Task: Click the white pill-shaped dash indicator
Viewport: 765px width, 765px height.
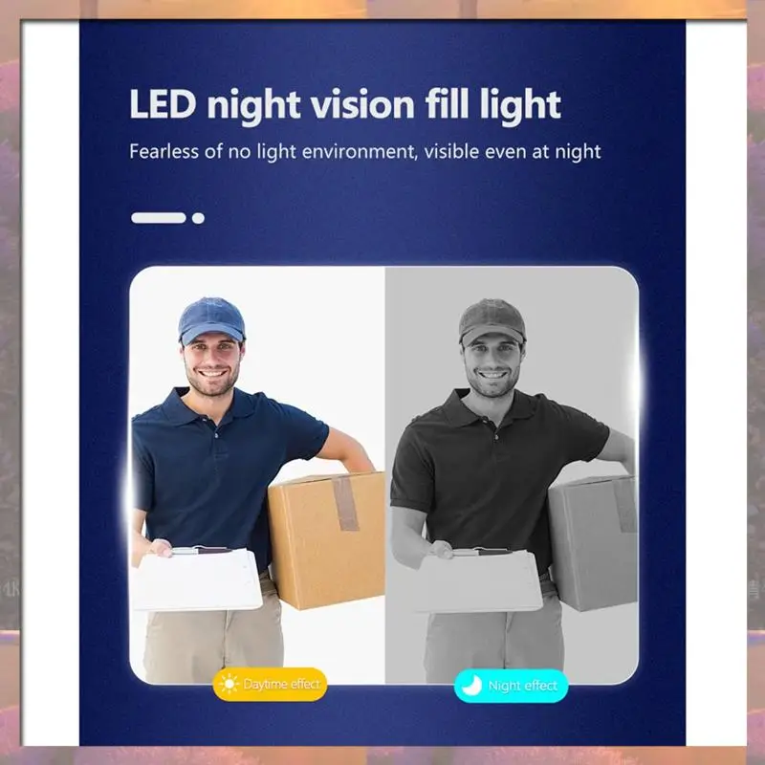Action: pyautogui.click(x=159, y=218)
